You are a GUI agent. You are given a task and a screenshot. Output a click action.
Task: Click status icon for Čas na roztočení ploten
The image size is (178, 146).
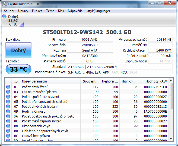[x=8, y=92]
